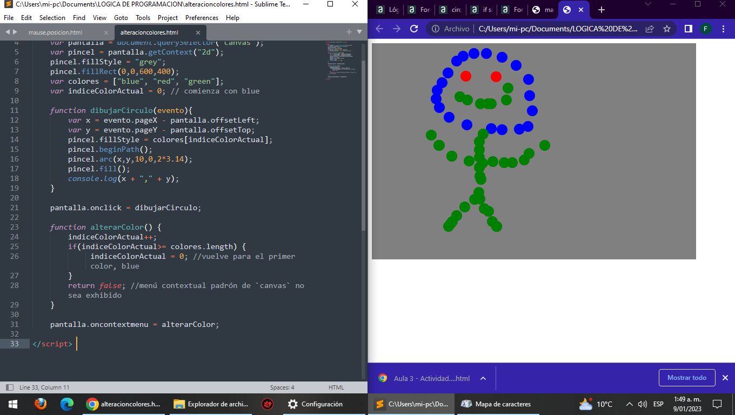735x415 pixels.
Task: Switch to mause.posicion.html tab
Action: 55,32
